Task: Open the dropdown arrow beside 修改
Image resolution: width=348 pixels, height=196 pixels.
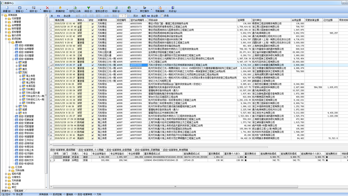Action: (41, 9)
